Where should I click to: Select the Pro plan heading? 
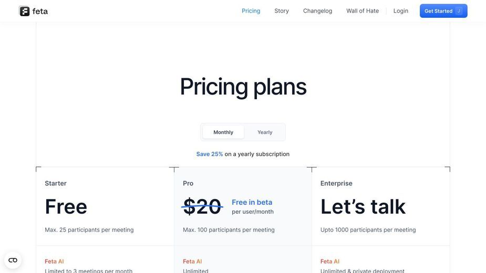pos(188,183)
